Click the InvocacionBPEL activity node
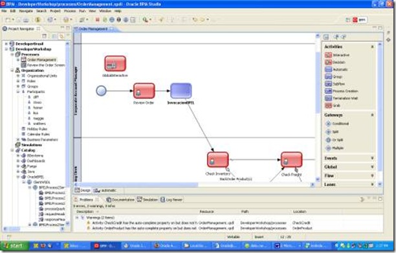This screenshot has height=253, width=396. pyautogui.click(x=181, y=91)
